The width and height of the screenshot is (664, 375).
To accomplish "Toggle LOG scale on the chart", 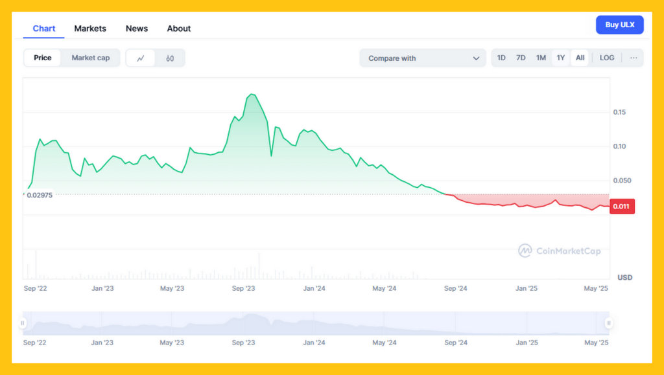I will [x=607, y=58].
